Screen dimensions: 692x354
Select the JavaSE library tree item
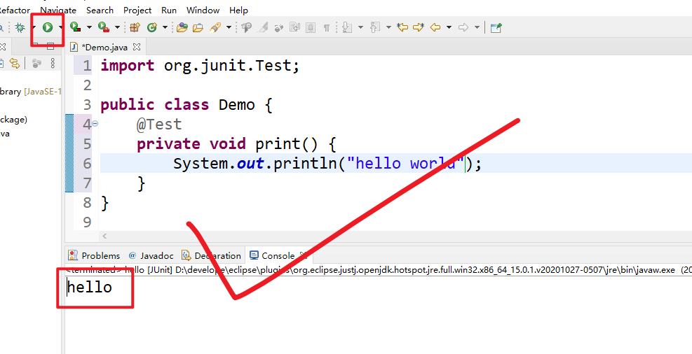pos(30,92)
